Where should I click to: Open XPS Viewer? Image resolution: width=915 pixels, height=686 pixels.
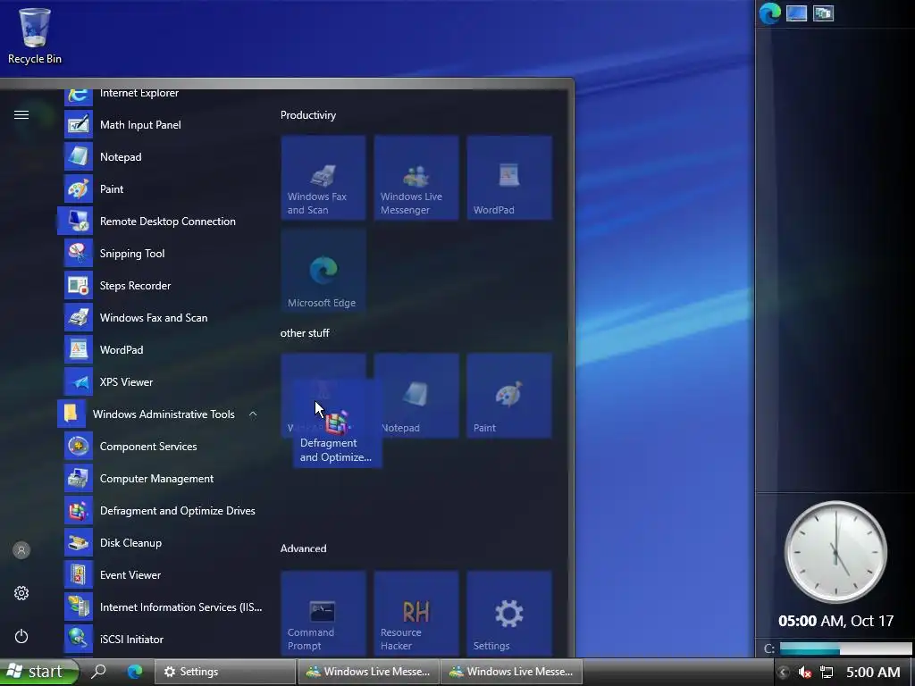pos(163,382)
